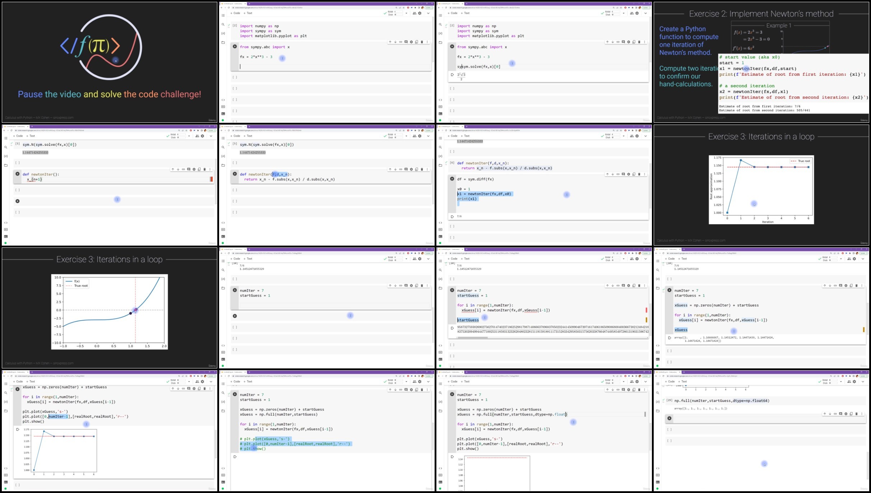
Task: Run the cell containing 'dtype=np.float)'
Action: 452,394
